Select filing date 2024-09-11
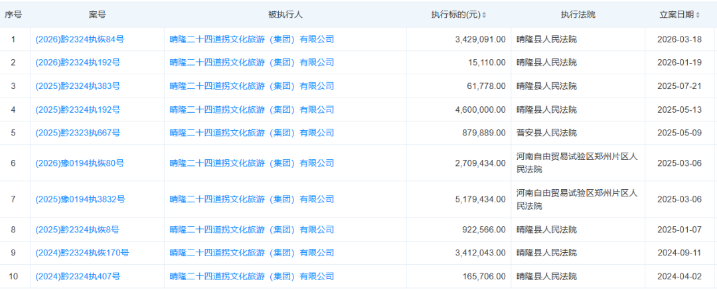Screen dimensions: 717x290 [x=680, y=253]
